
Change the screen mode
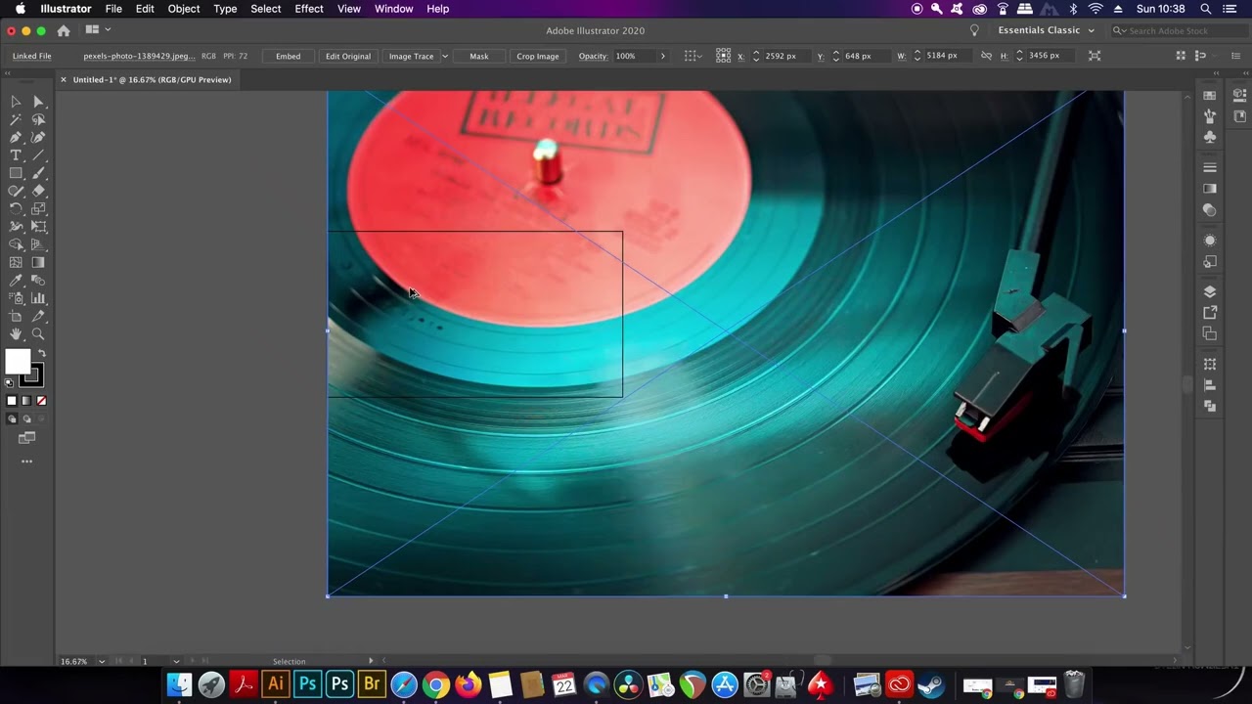26,438
